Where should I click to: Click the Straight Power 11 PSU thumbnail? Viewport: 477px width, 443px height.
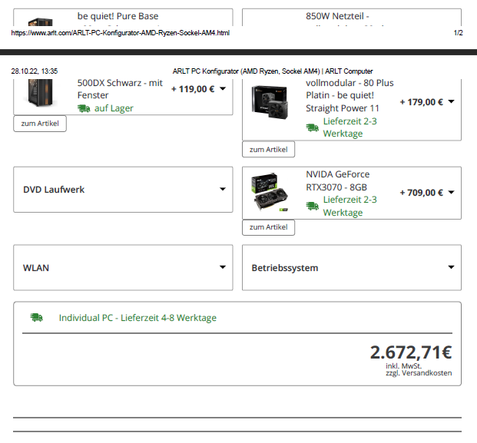pos(270,102)
